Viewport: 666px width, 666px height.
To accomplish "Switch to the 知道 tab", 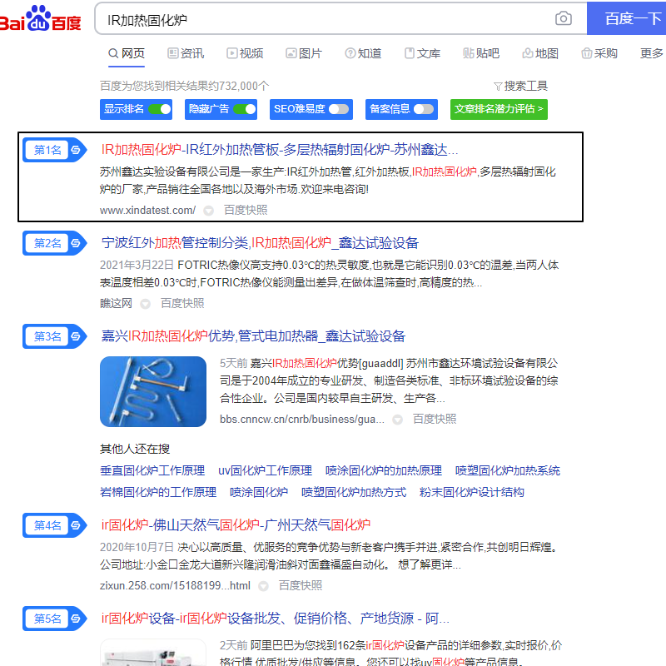I will 363,53.
